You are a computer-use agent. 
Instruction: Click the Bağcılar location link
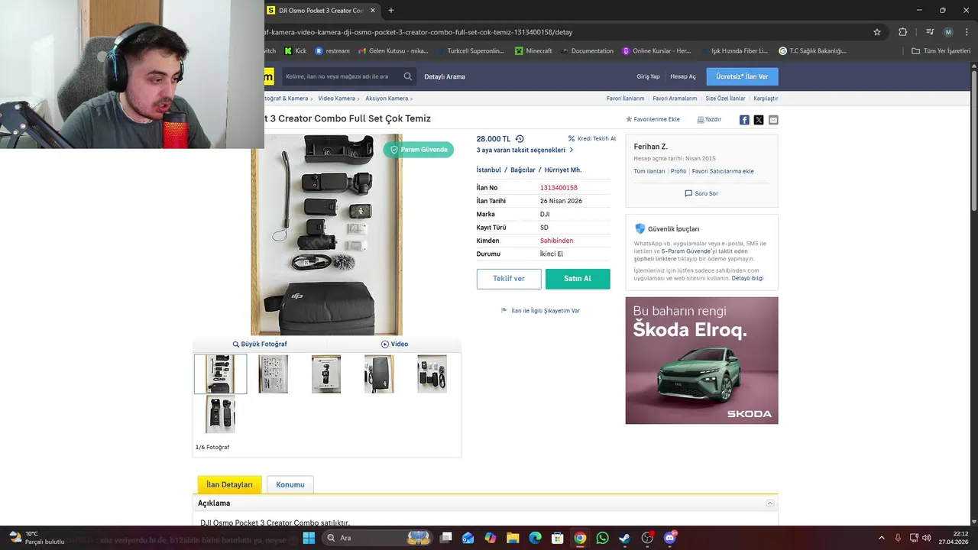coord(523,170)
